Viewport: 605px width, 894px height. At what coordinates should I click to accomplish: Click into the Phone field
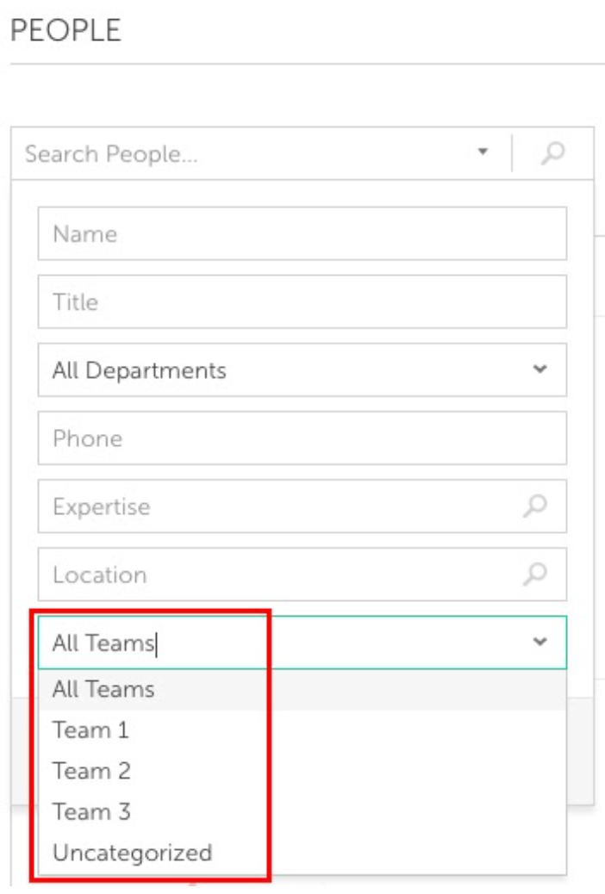click(302, 438)
